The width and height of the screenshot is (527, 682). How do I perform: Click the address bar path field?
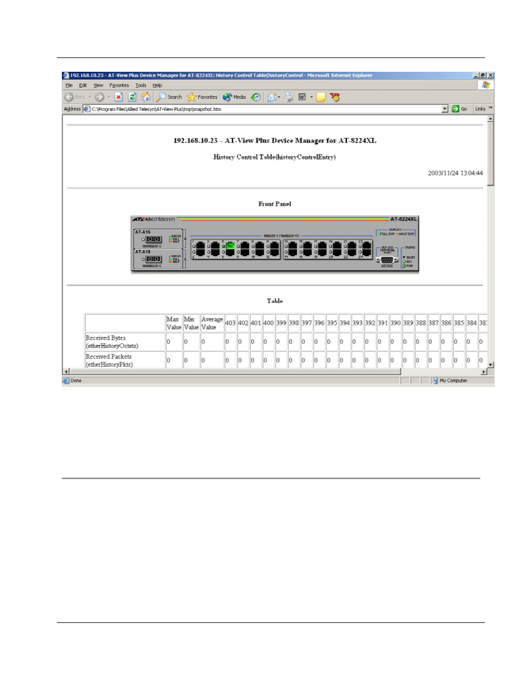tap(265, 109)
